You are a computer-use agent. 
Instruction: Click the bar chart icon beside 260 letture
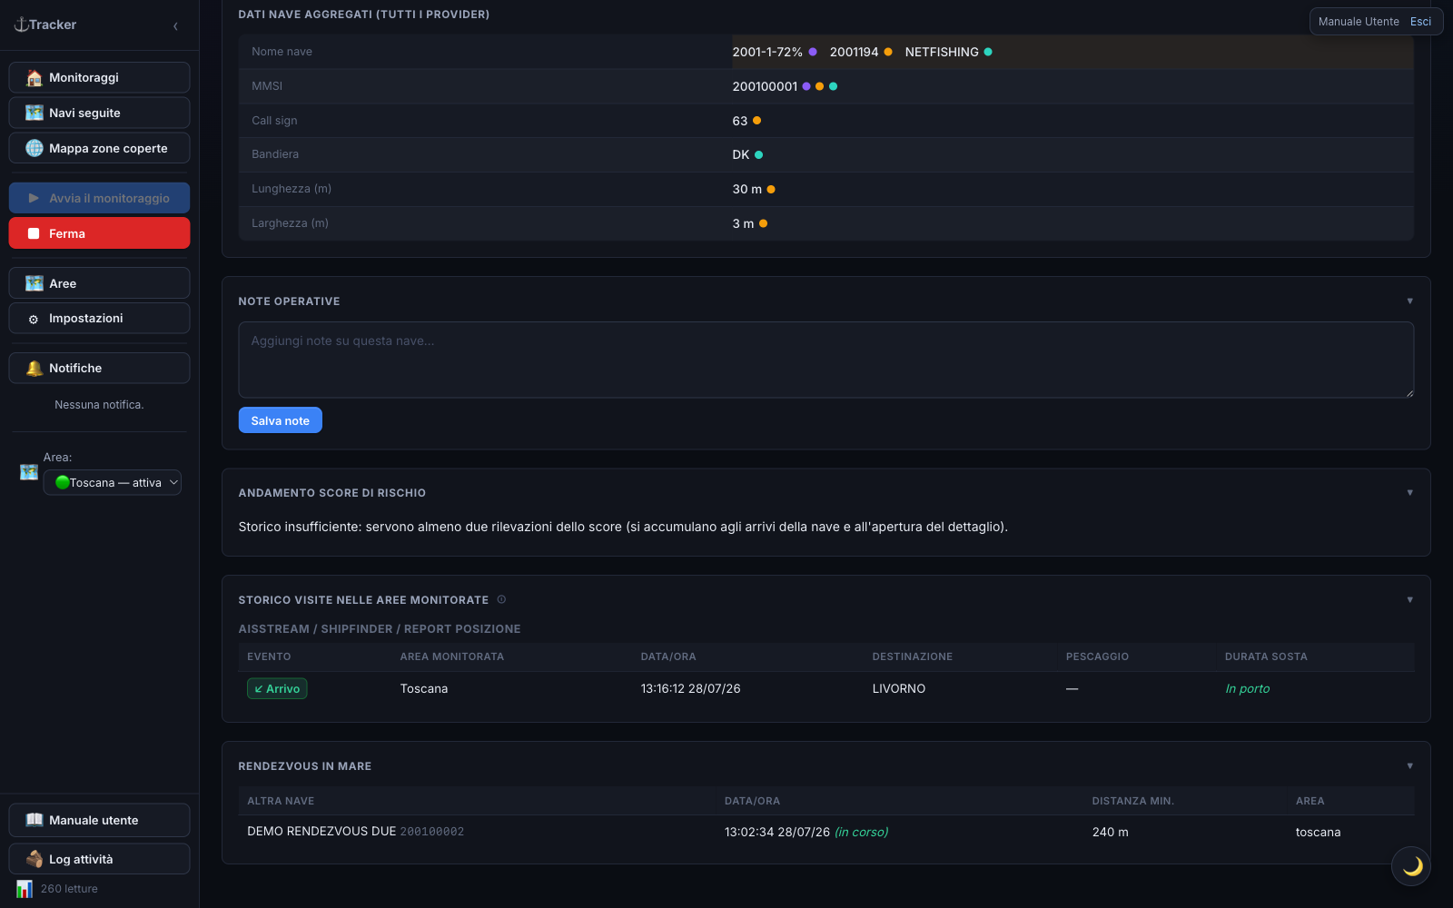point(25,889)
